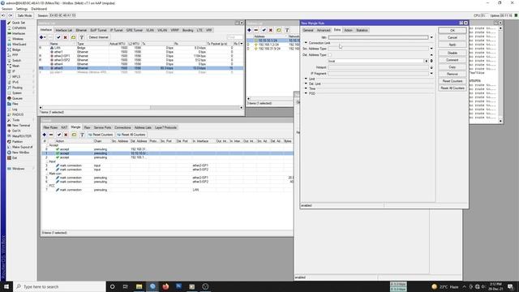Open the Bridge sidebar entry
The width and height of the screenshot is (519, 292).
click(16, 49)
